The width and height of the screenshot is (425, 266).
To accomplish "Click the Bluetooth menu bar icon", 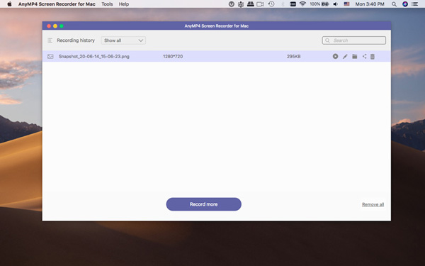I will (283, 4).
